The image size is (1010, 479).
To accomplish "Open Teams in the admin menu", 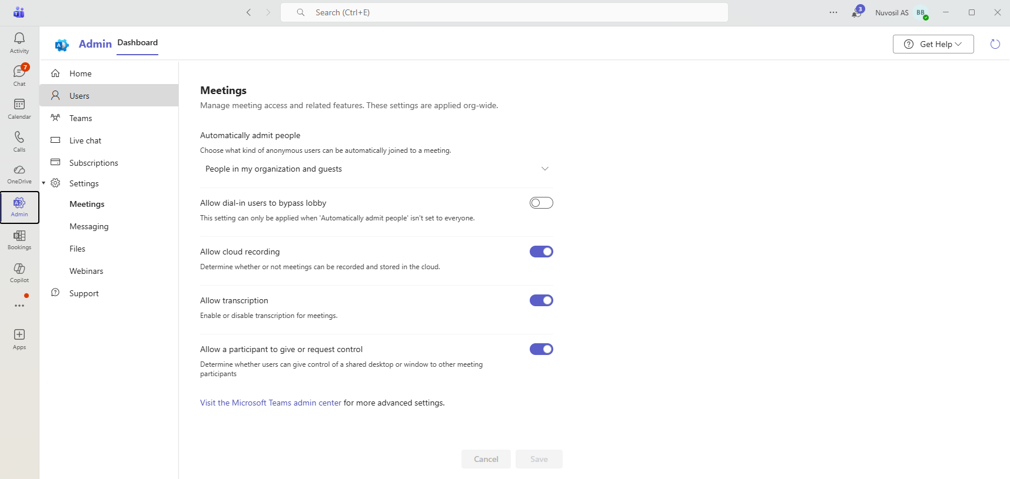I will pyautogui.click(x=109, y=118).
